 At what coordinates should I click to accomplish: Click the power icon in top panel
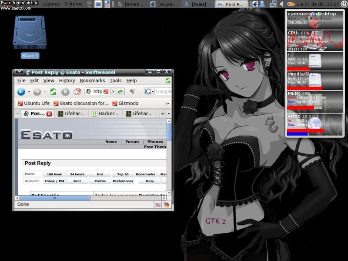[344, 4]
